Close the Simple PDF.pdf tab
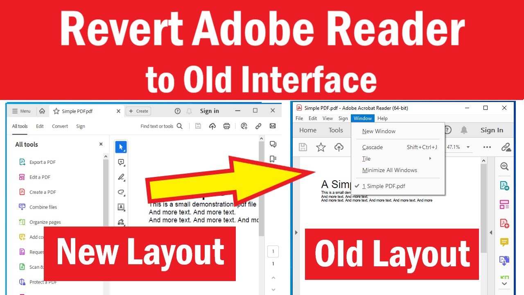The width and height of the screenshot is (524, 295). click(x=118, y=111)
